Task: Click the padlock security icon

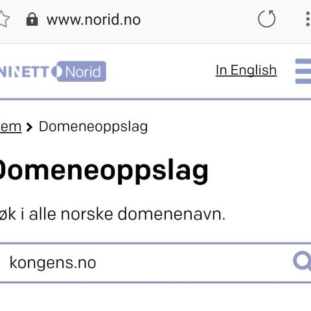Action: tap(32, 19)
